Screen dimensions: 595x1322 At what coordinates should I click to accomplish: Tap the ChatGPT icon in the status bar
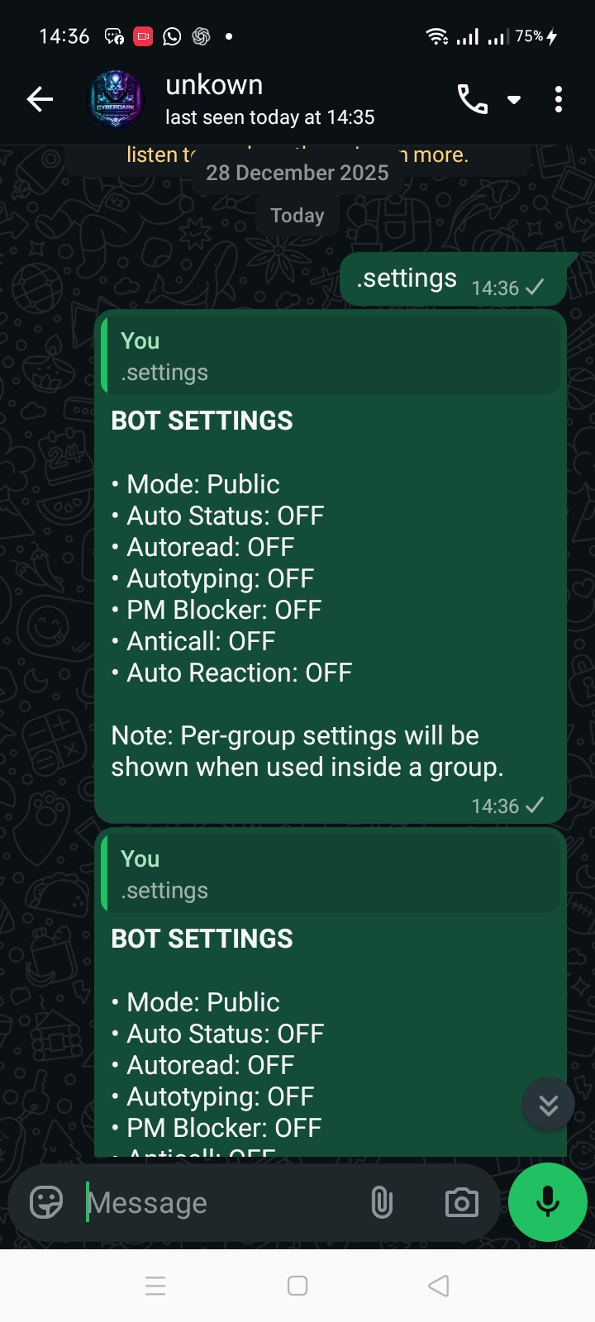click(x=198, y=36)
